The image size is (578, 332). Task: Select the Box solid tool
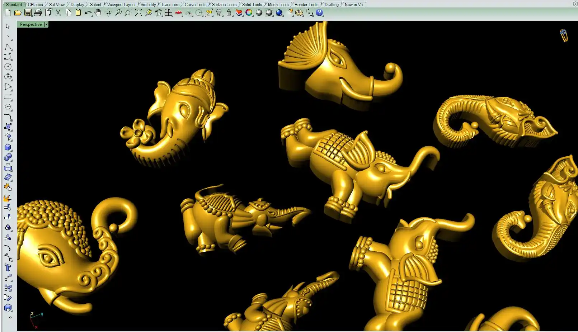click(8, 147)
